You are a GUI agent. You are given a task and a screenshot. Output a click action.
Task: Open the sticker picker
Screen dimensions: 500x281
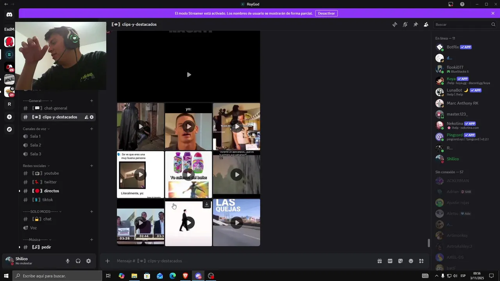(x=400, y=261)
